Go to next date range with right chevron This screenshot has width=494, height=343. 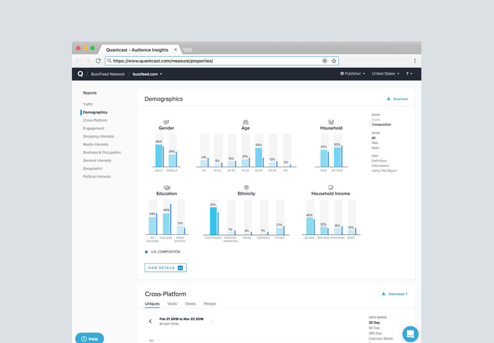tap(212, 321)
